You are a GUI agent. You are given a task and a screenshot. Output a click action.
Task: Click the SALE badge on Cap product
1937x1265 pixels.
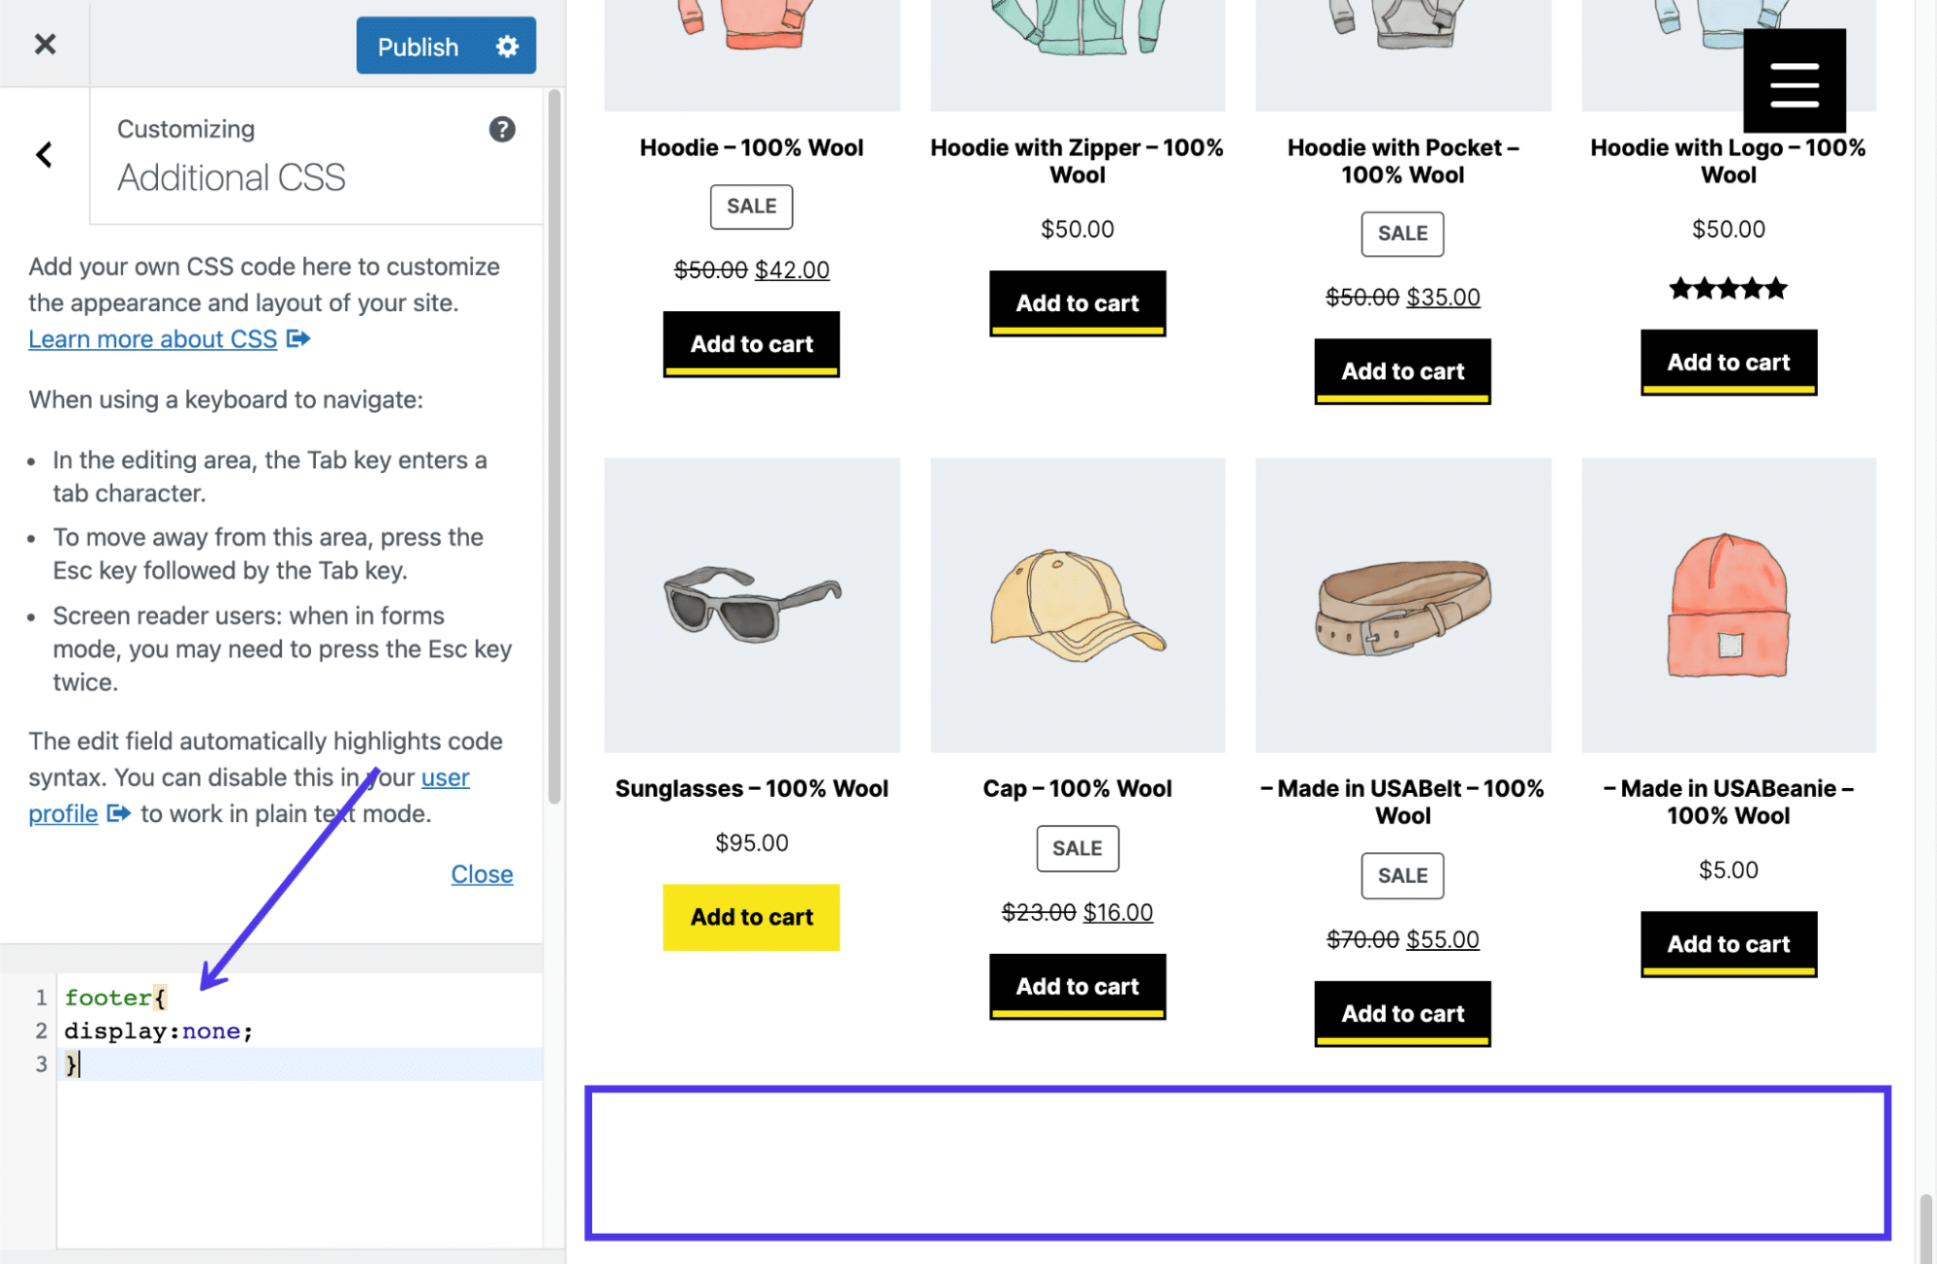(1076, 847)
